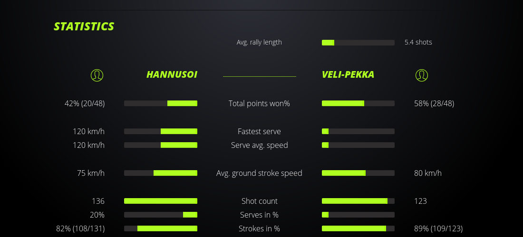The height and width of the screenshot is (237, 523).
Task: Click the Avg. ground stroke speed label
Action: point(259,173)
